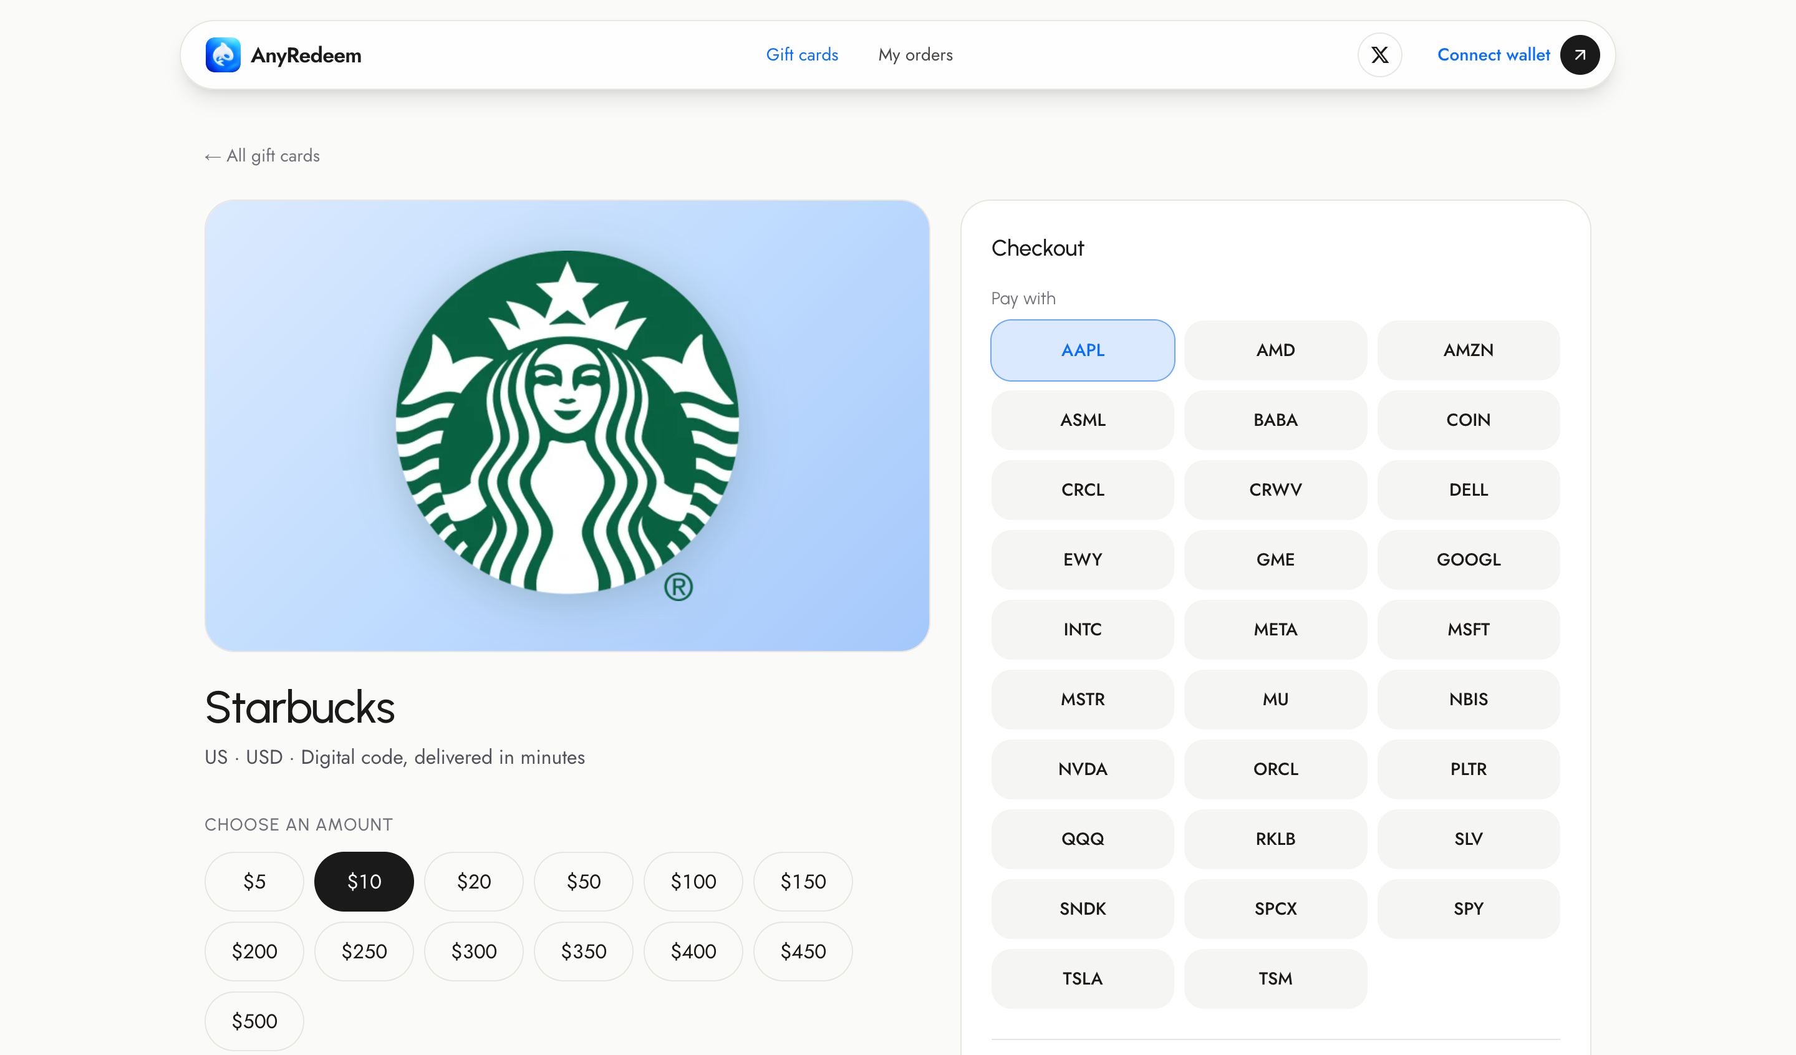1796x1055 pixels.
Task: Click the Connect wallet link
Action: (1494, 55)
